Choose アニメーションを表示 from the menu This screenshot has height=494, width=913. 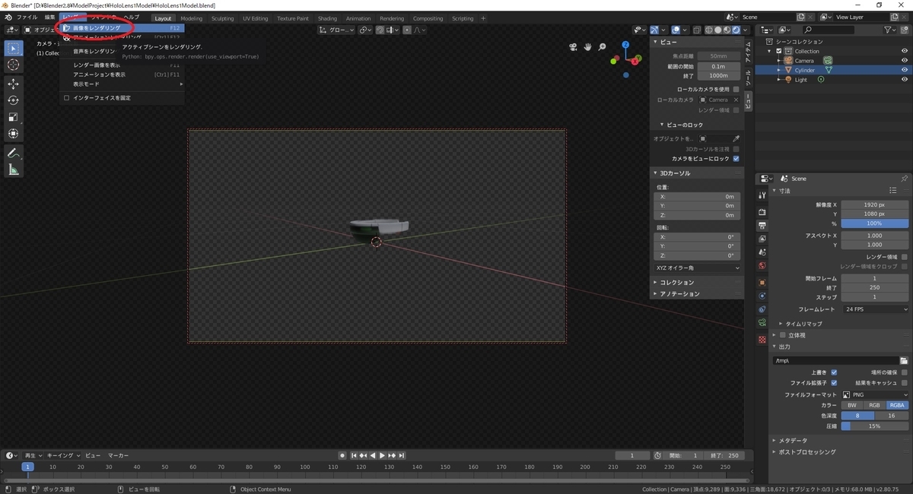pyautogui.click(x=122, y=74)
